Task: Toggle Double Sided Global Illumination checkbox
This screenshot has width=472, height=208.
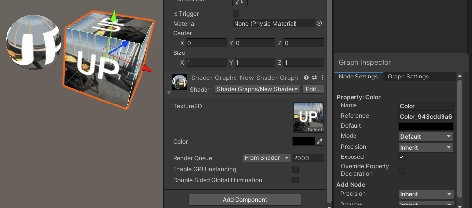Action: (295, 180)
